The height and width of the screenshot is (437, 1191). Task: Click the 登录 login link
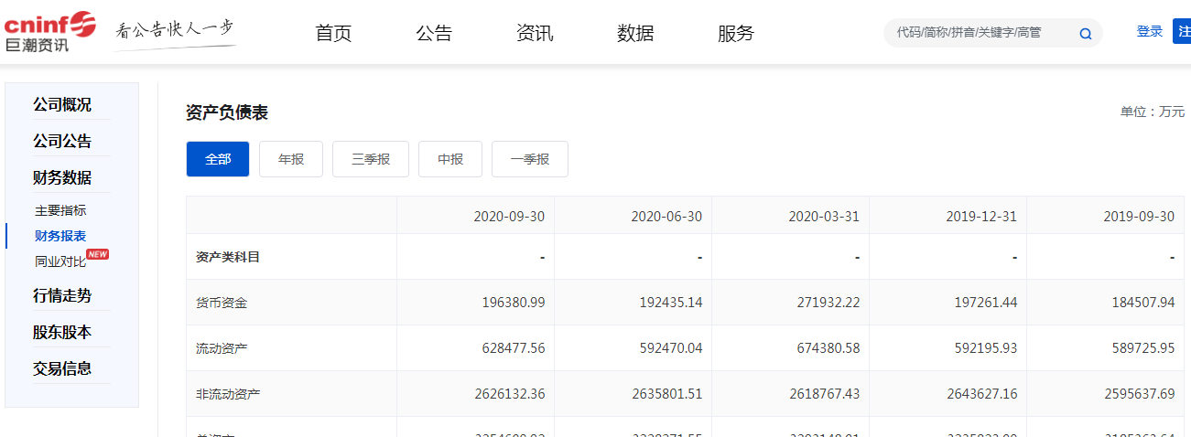coord(1149,32)
